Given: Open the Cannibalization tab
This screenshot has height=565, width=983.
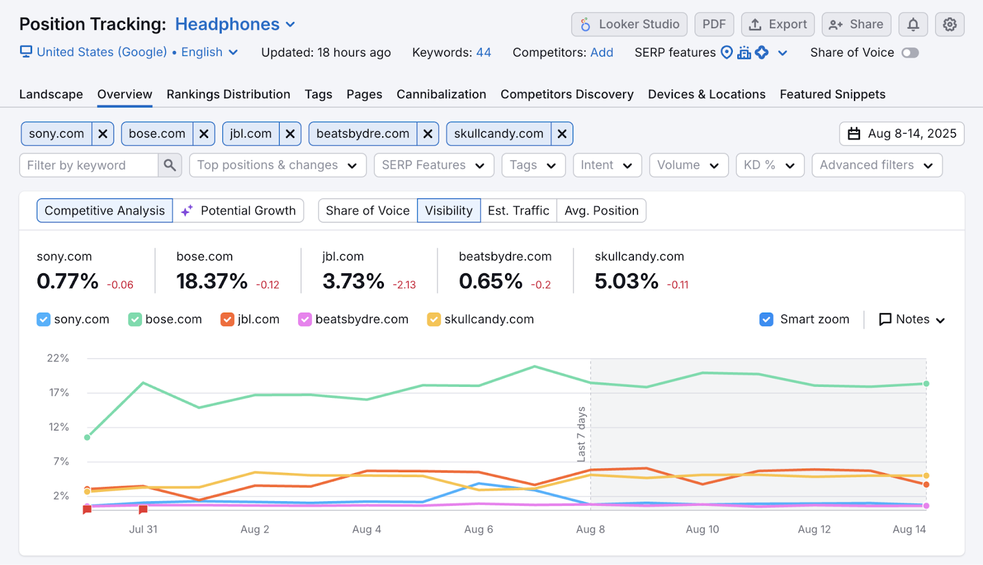Looking at the screenshot, I should [x=441, y=94].
